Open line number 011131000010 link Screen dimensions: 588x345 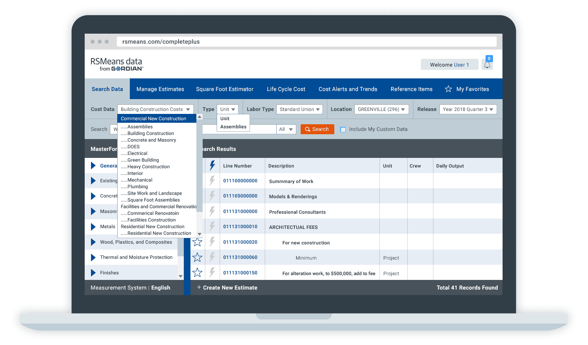point(240,227)
